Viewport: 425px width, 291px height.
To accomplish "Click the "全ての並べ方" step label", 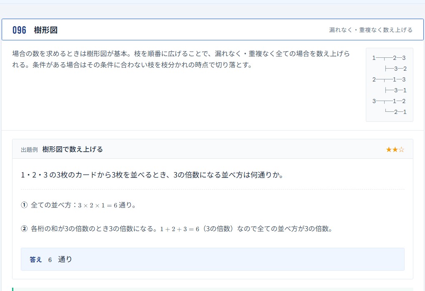I will point(51,205).
